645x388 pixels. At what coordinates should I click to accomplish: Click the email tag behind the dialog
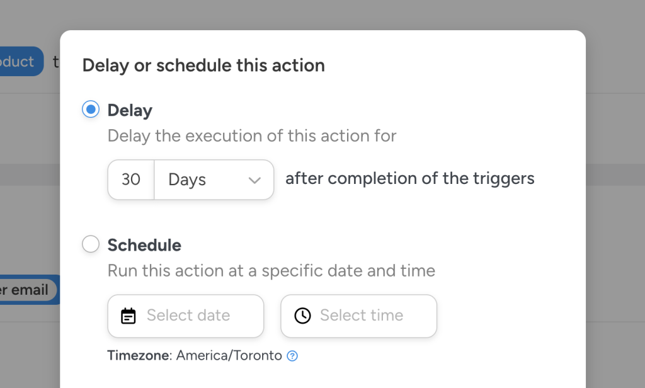click(25, 290)
